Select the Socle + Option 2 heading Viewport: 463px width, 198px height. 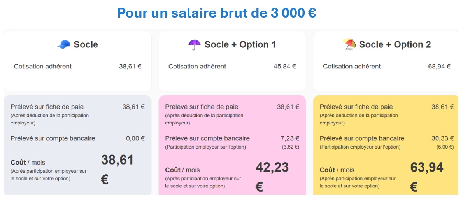[x=395, y=45]
